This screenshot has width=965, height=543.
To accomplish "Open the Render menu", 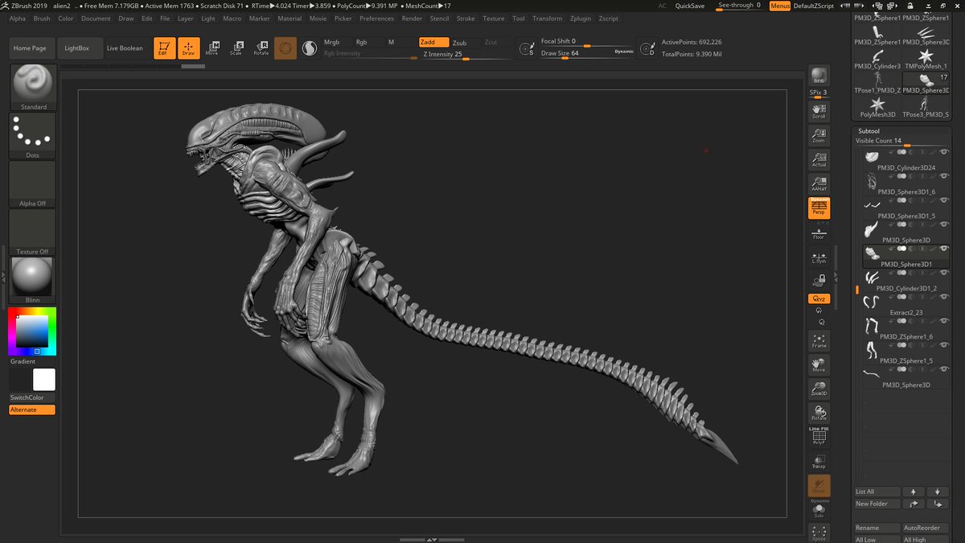I will pos(412,18).
